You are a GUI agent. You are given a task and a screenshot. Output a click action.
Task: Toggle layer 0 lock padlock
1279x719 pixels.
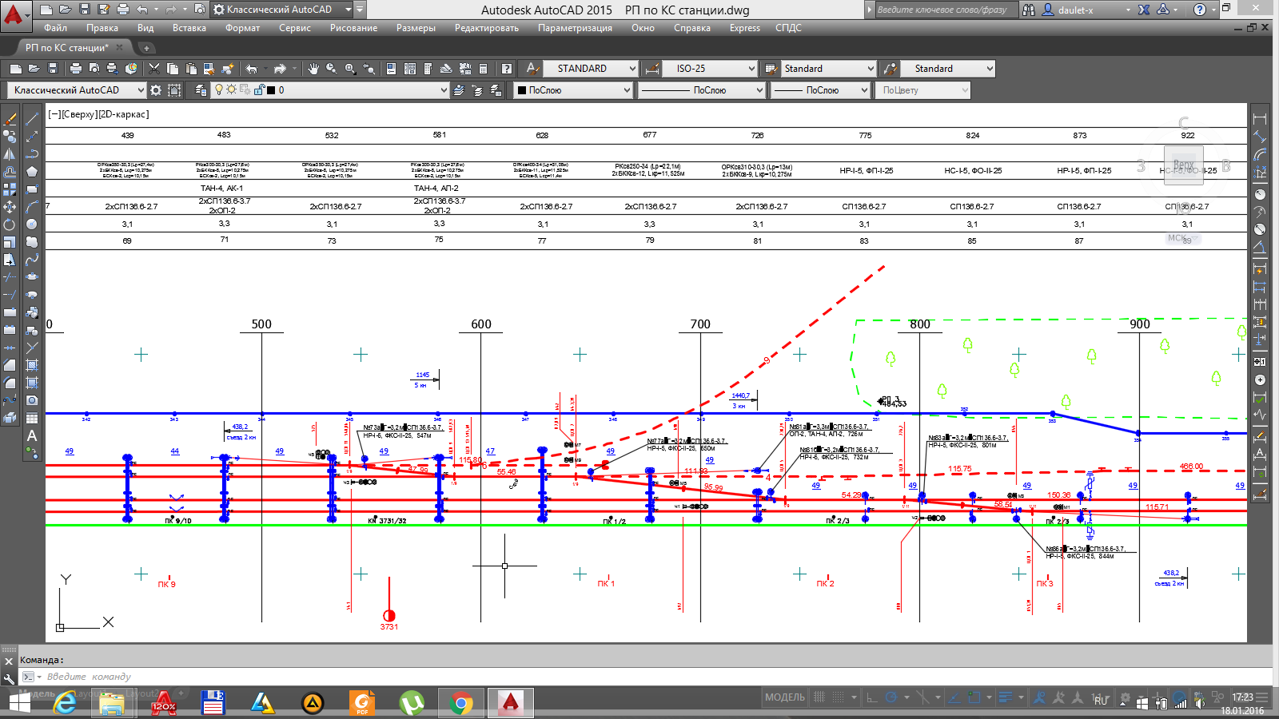tap(260, 90)
